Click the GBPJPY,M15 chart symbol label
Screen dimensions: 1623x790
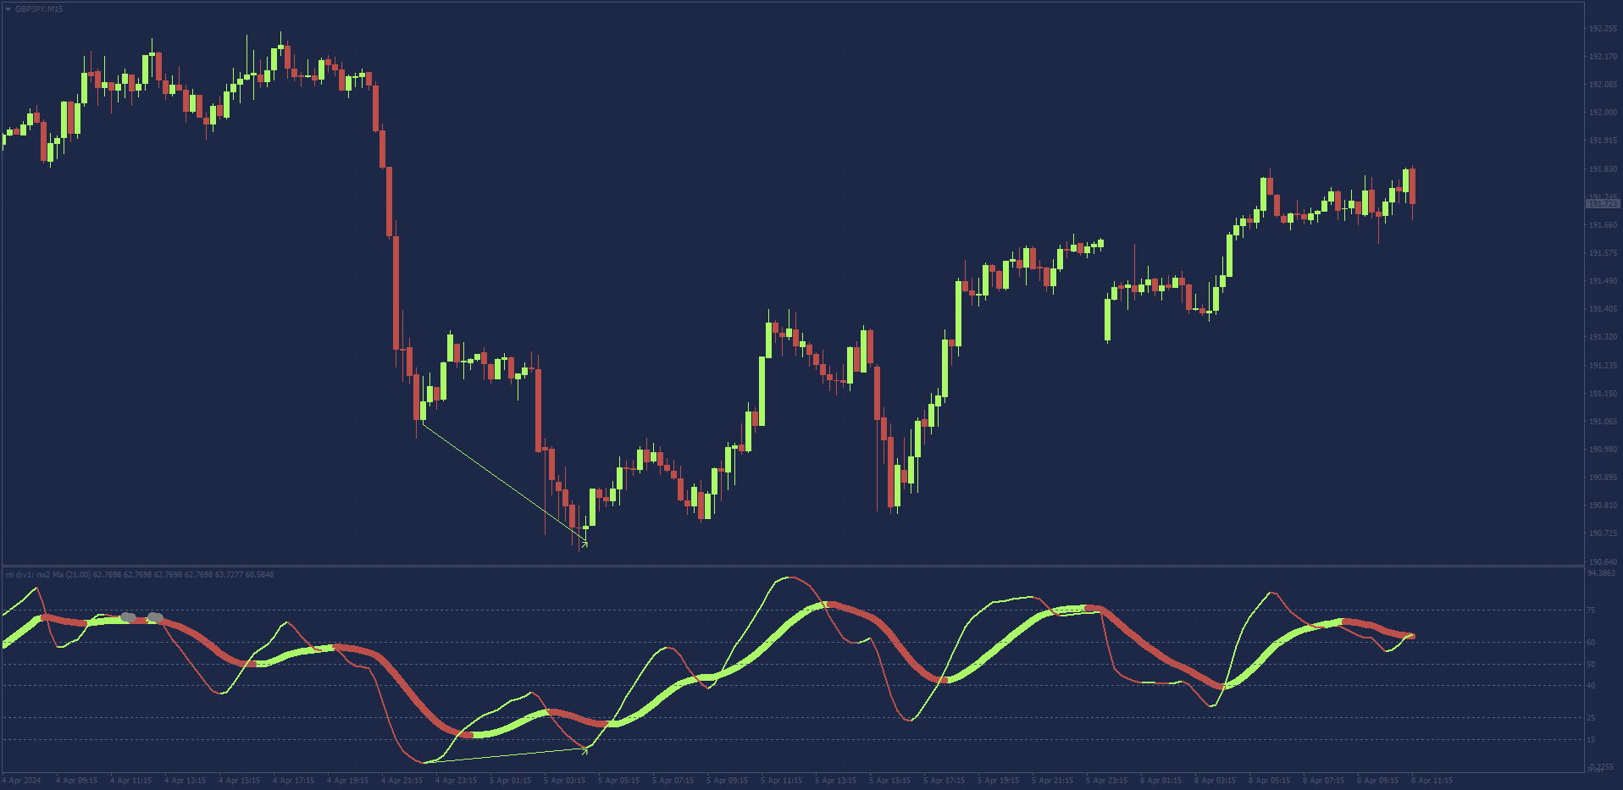tap(39, 9)
